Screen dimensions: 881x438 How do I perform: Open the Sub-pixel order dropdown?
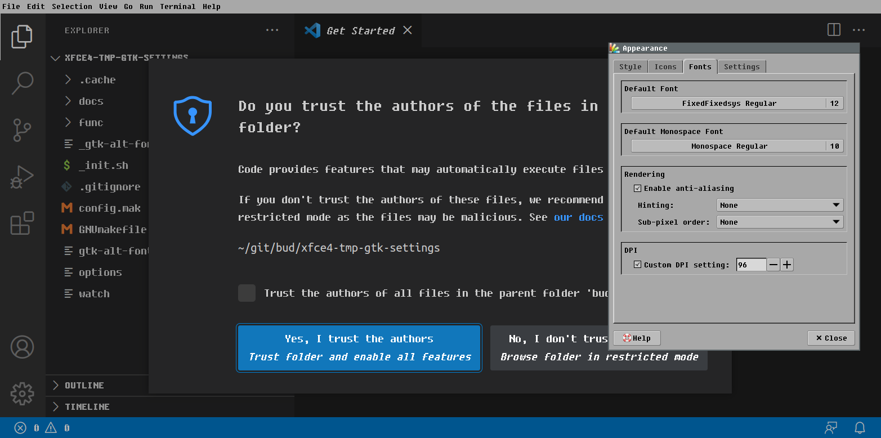click(780, 222)
